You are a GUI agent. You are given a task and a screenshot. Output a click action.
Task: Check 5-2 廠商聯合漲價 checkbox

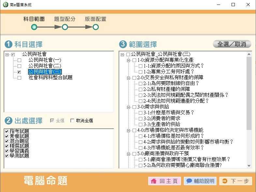(140, 165)
